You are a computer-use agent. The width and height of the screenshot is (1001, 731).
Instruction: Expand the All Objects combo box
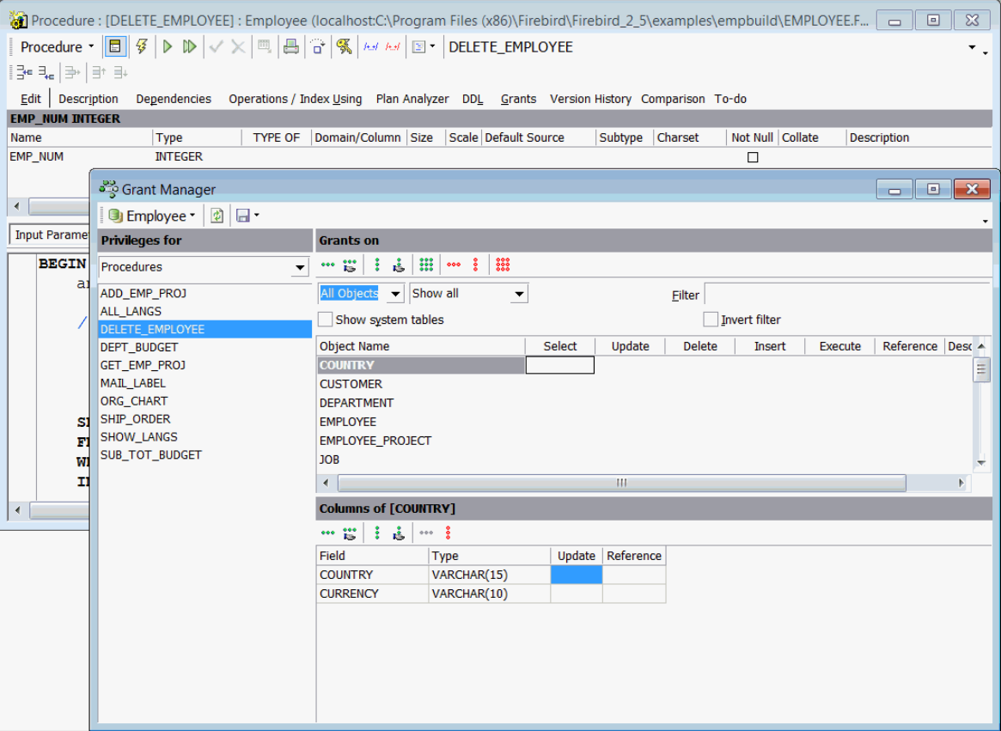coord(395,294)
